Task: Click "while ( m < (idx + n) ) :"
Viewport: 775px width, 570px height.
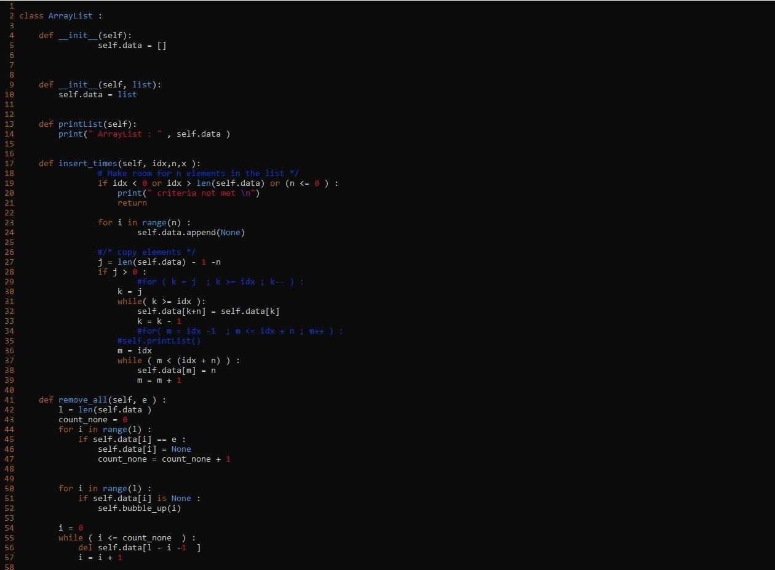Action: click(179, 361)
